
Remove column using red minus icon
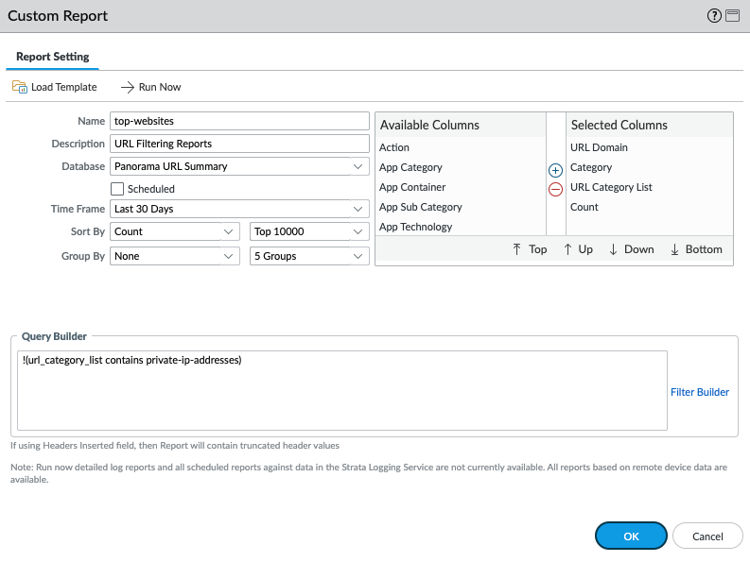click(x=555, y=189)
